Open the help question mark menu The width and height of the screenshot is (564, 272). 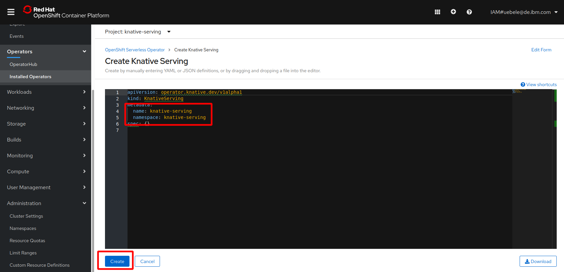point(469,12)
